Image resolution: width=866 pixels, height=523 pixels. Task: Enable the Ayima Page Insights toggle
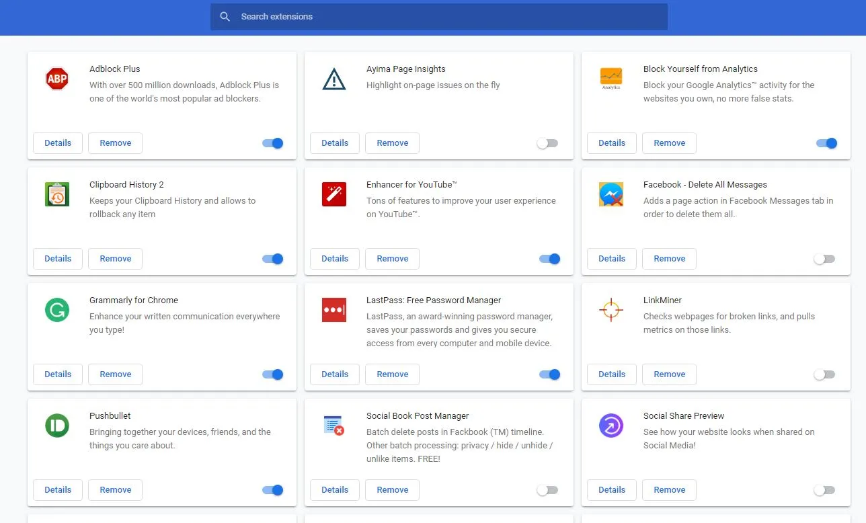[547, 143]
